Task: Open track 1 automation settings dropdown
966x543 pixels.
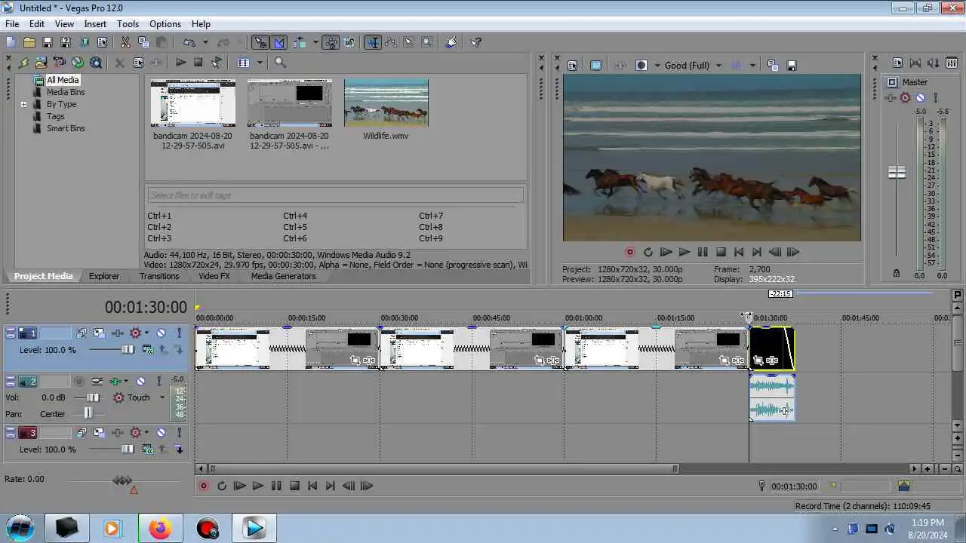Action: click(x=147, y=333)
